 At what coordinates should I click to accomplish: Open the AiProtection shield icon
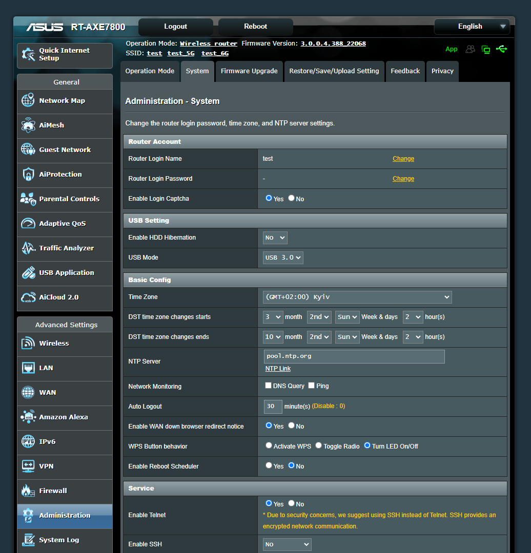click(28, 174)
